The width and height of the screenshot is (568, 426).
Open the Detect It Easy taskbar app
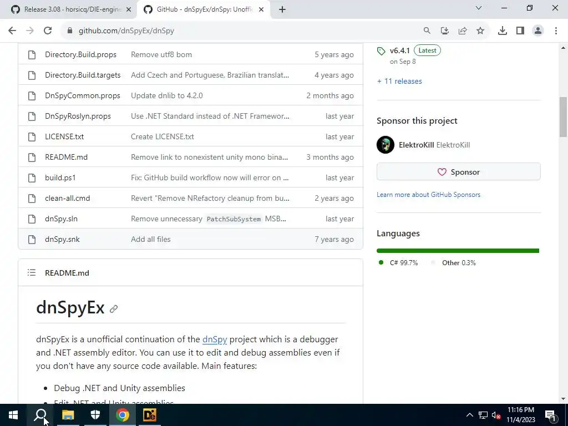pyautogui.click(x=150, y=415)
